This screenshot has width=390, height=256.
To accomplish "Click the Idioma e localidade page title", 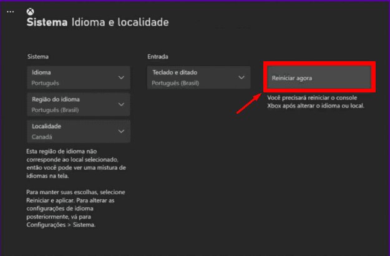I will (x=120, y=23).
